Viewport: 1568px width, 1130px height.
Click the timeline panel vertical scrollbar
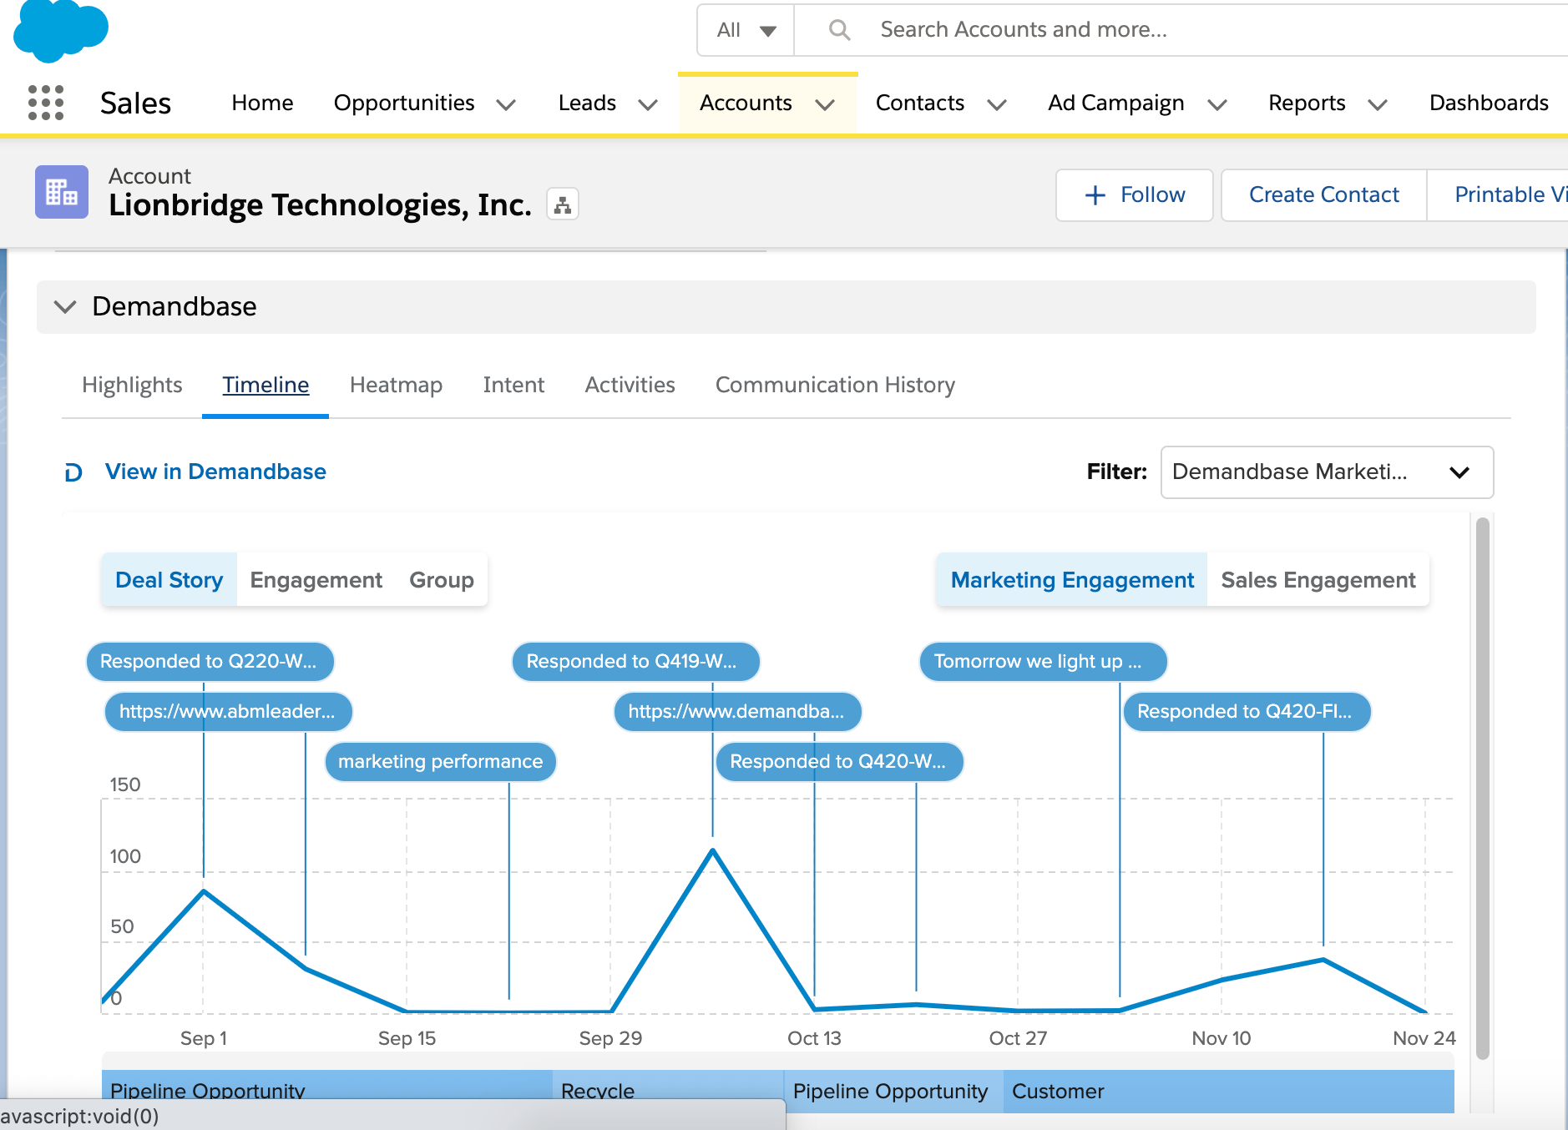1483,789
